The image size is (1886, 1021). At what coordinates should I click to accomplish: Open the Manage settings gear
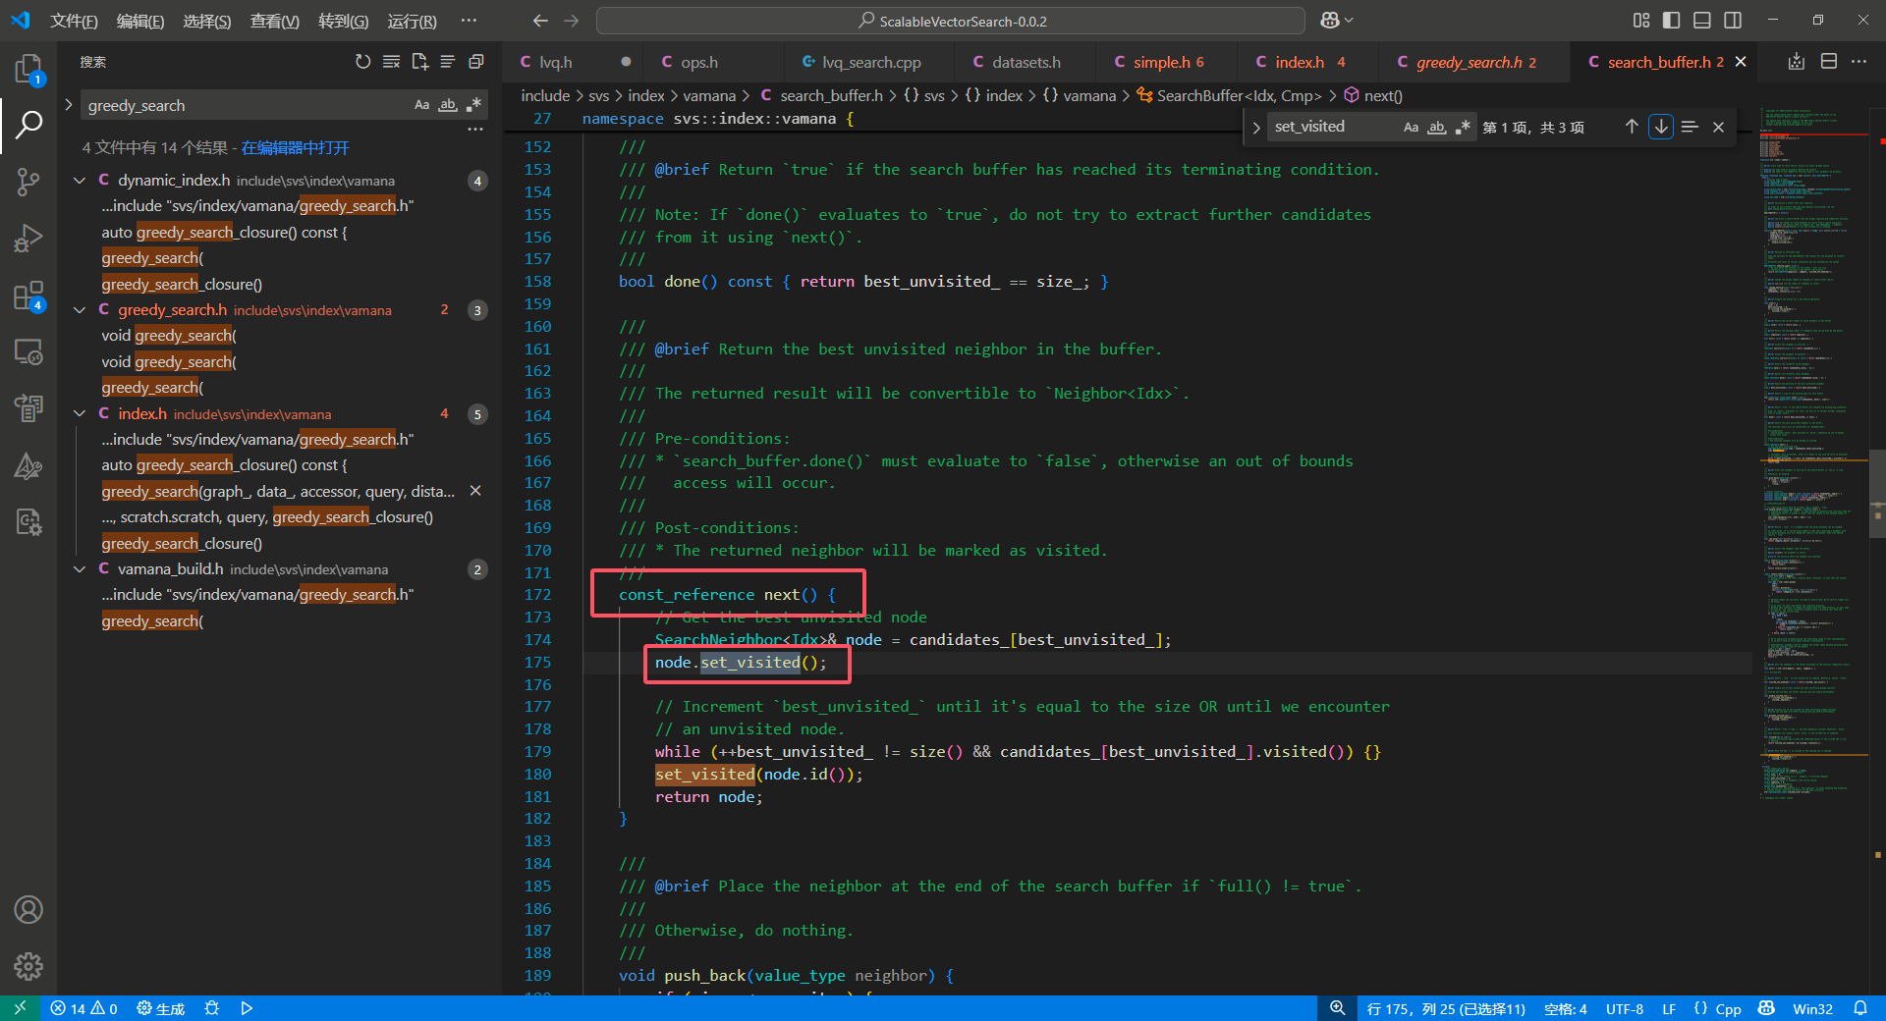(x=28, y=966)
